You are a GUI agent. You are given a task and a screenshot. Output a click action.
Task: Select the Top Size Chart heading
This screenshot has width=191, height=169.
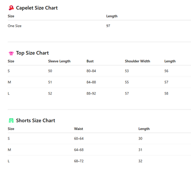[32, 53]
